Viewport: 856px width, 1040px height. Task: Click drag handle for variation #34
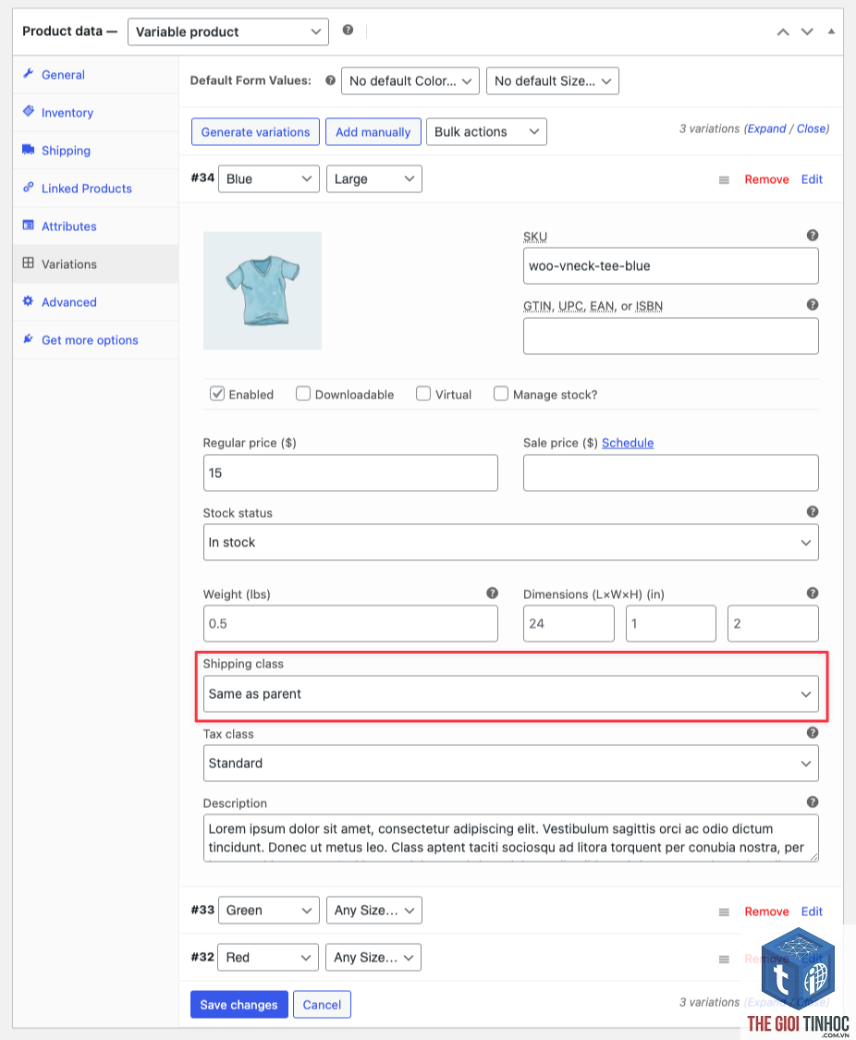(724, 180)
